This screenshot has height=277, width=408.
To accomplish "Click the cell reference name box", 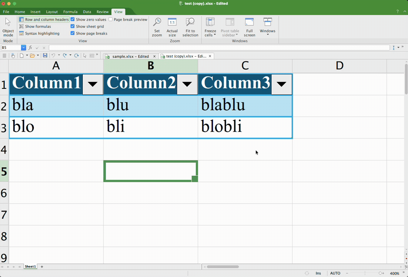I will 11,48.
